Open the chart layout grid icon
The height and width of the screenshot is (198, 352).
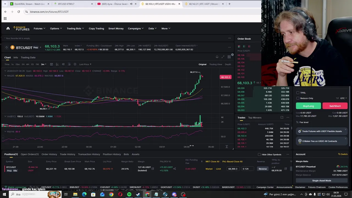tap(229, 57)
